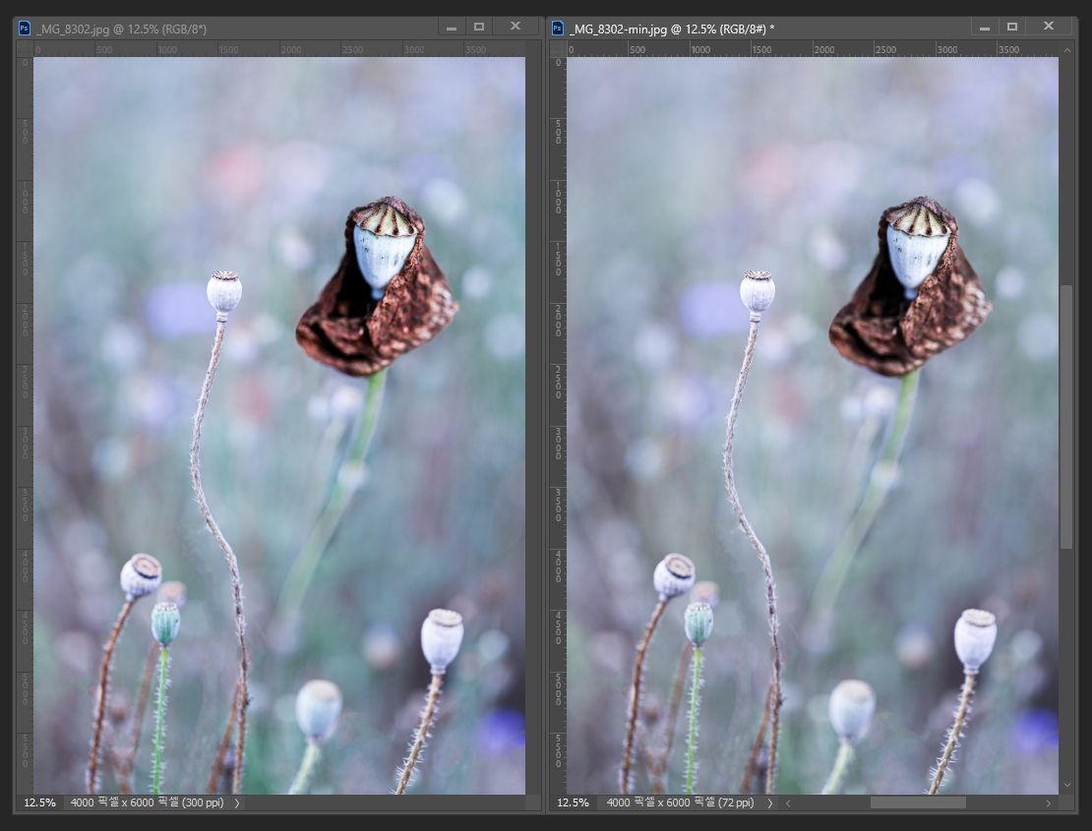Maximize the _MG_8302.jpg window
Viewport: 1092px width, 831px height.
tap(479, 27)
